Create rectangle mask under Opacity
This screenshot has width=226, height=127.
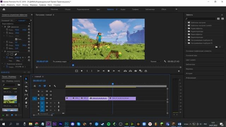(x=12, y=54)
